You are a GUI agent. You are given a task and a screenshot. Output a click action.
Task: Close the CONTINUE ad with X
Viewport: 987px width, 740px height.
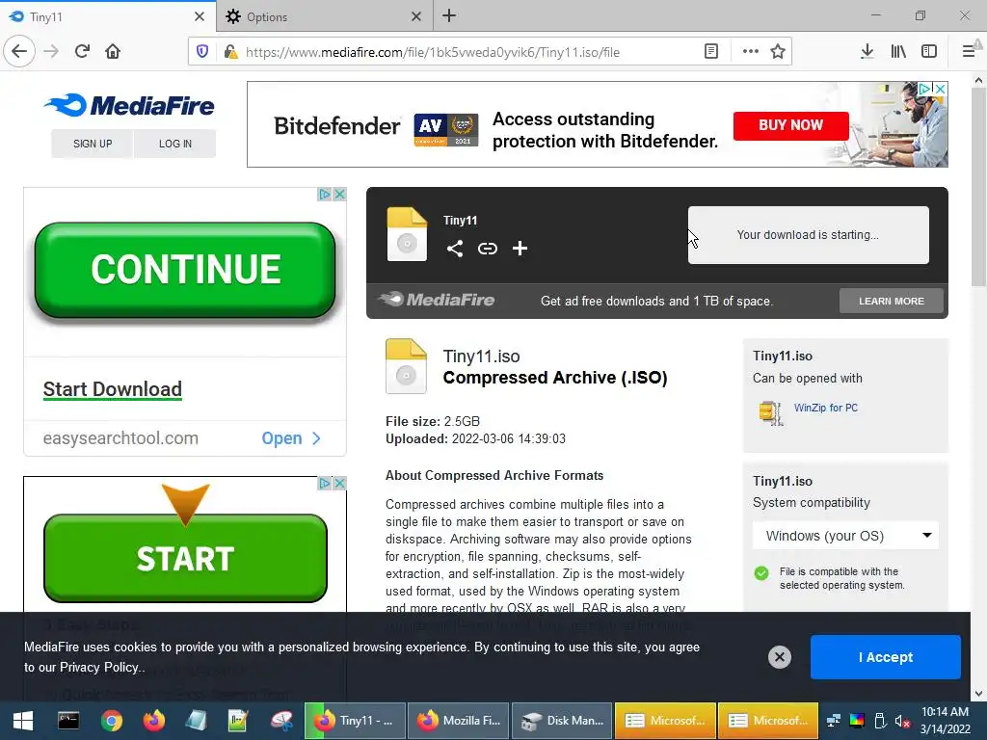pyautogui.click(x=339, y=195)
